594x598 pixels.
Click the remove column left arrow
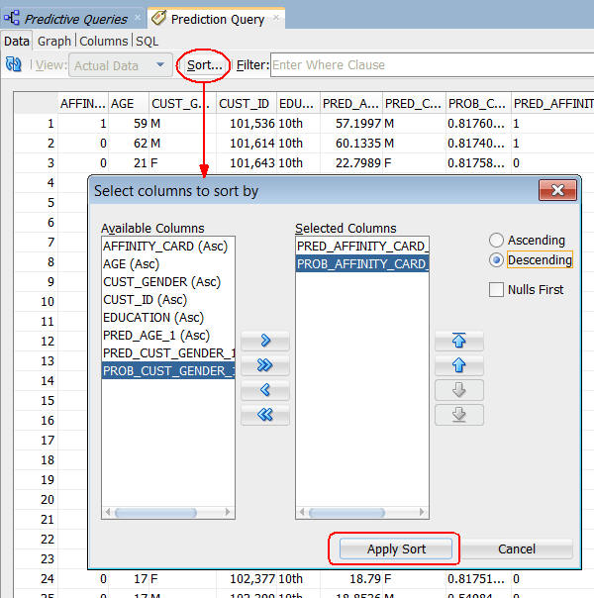(x=264, y=390)
